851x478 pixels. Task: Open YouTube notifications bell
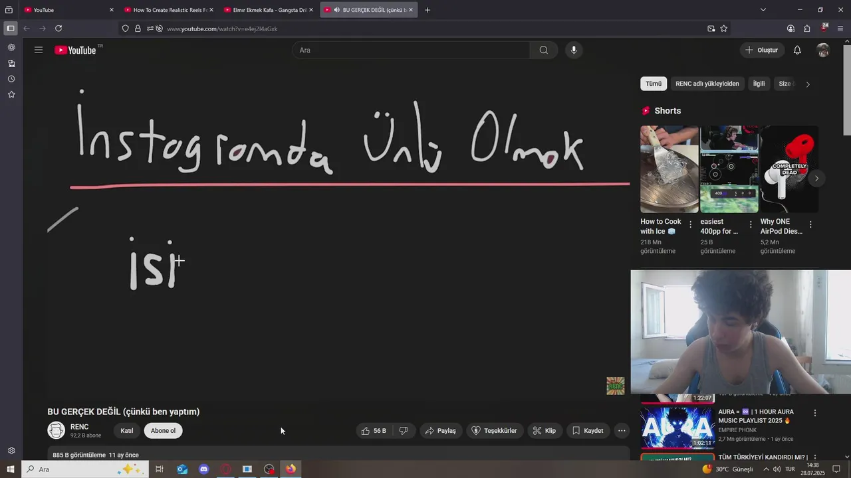coord(797,50)
